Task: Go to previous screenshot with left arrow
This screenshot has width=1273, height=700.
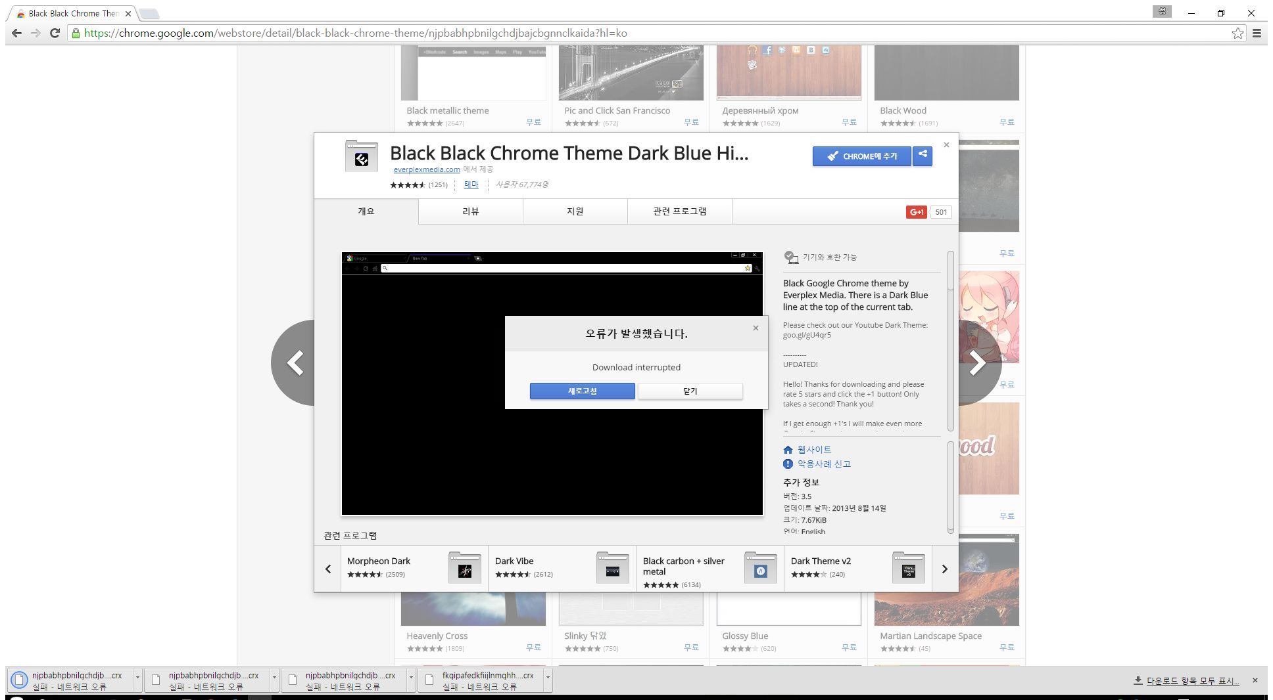Action: (295, 362)
